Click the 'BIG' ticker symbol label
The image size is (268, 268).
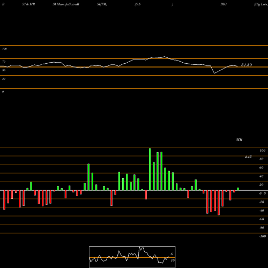click(224, 4)
